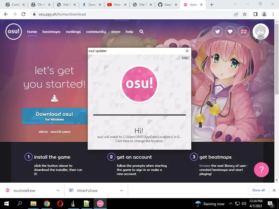This screenshot has height=209, width=279.
Task: Click the volume speaker tray icon
Action: pyautogui.click(x=244, y=204)
